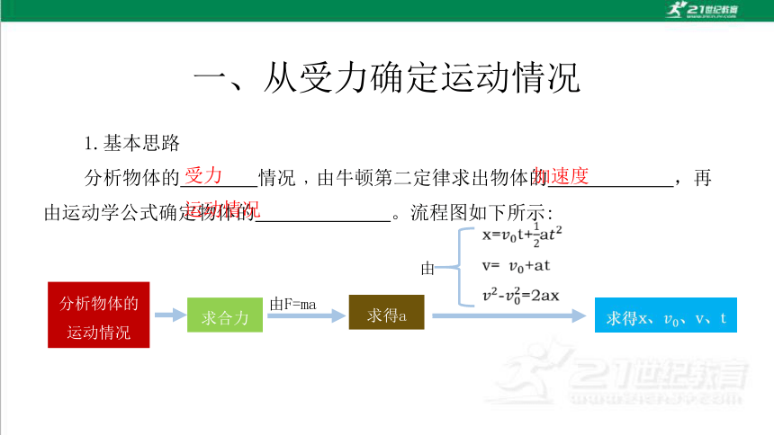Click the 21世纪教育 logo in green header
Screen dimensions: 774x435
701,10
